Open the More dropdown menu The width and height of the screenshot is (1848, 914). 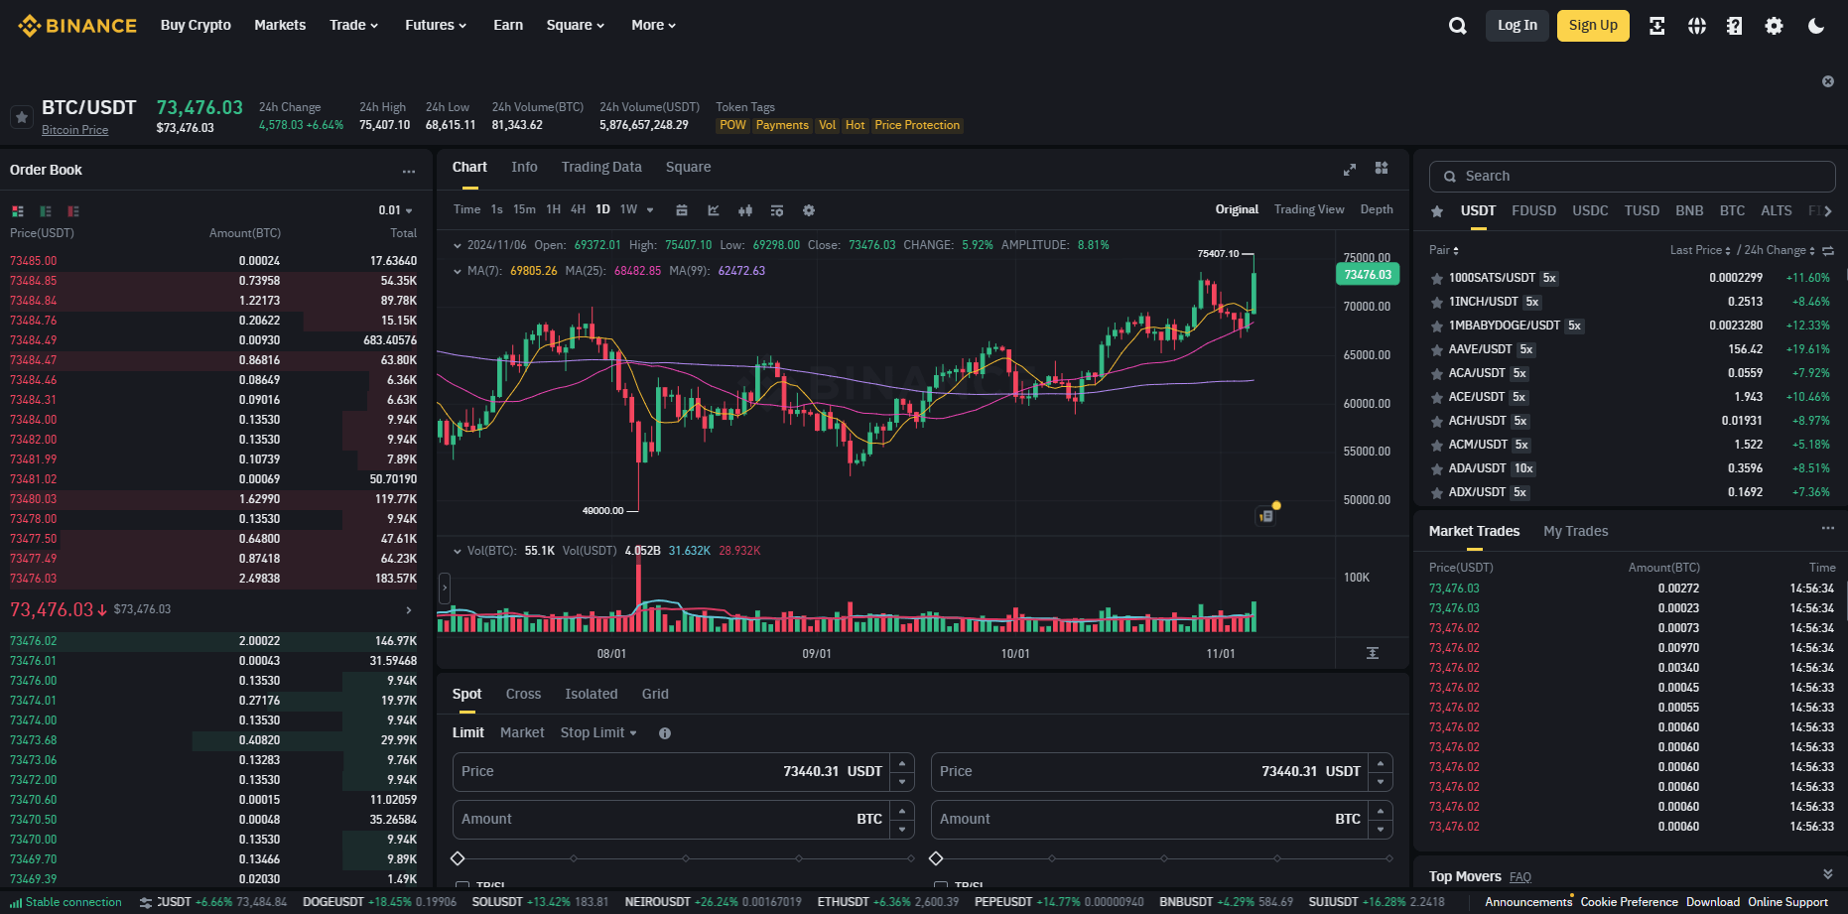coord(654,25)
